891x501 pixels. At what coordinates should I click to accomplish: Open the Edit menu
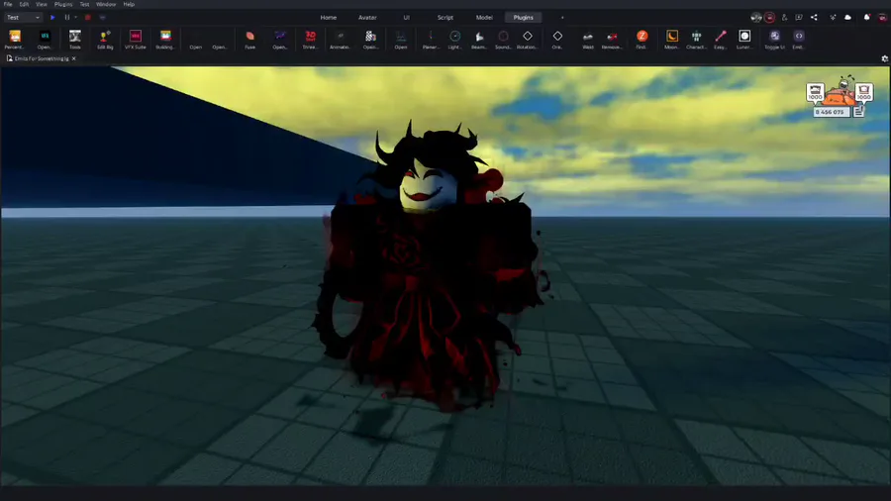pyautogui.click(x=24, y=4)
